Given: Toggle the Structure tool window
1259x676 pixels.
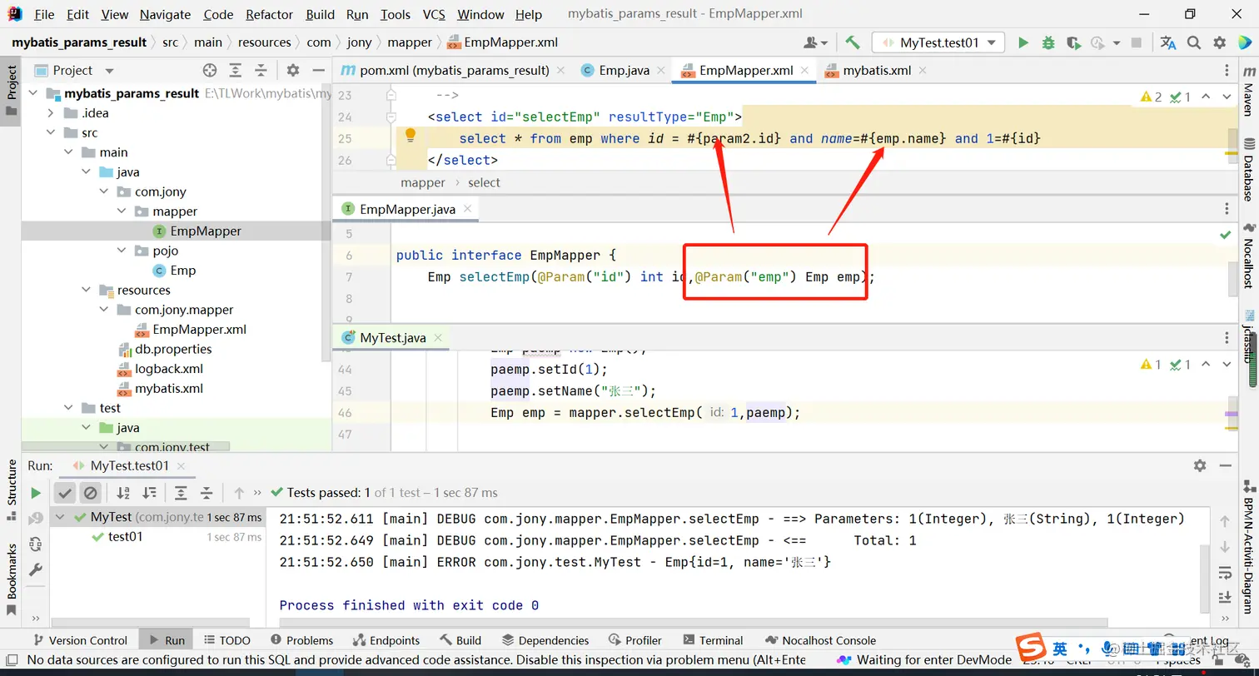Looking at the screenshot, I should tap(12, 490).
